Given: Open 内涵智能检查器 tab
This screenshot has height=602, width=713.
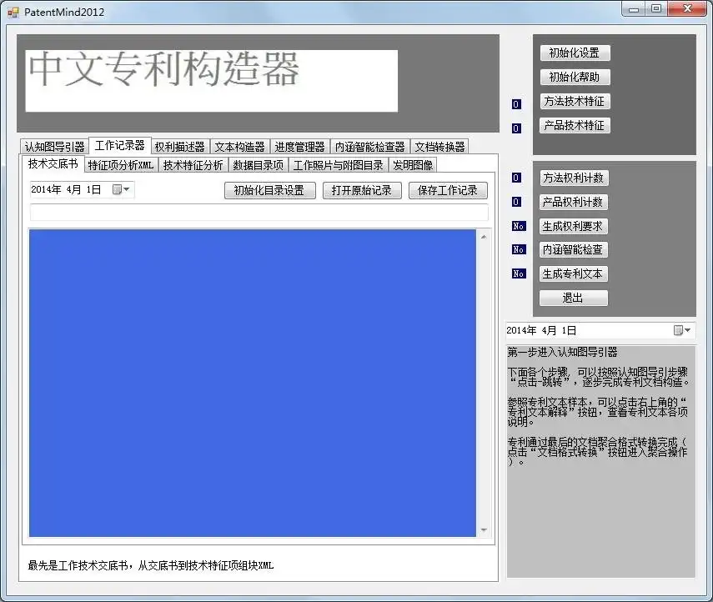Looking at the screenshot, I should click(x=369, y=147).
